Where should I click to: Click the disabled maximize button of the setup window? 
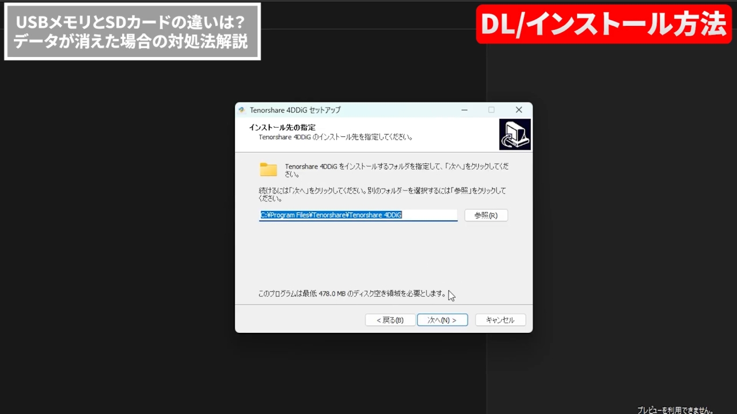click(491, 110)
